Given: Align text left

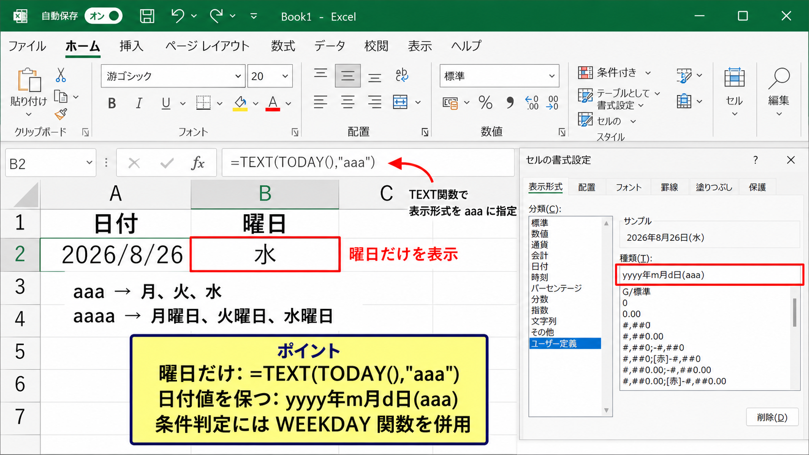Looking at the screenshot, I should coord(320,102).
